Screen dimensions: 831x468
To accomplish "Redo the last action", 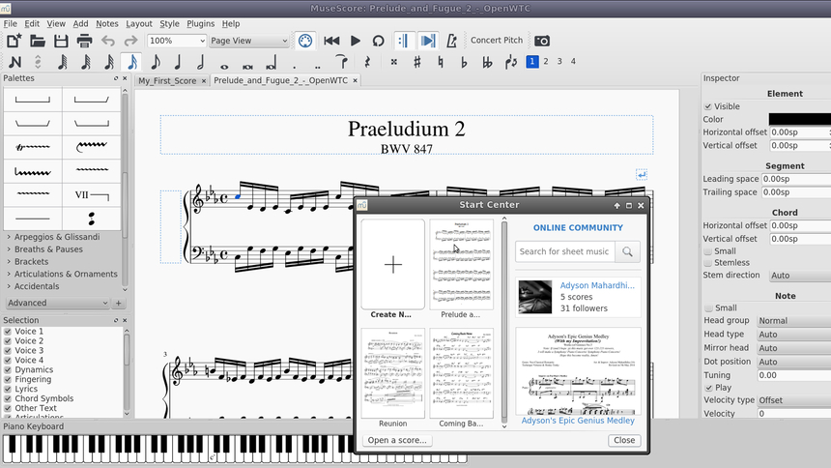I will (x=130, y=41).
